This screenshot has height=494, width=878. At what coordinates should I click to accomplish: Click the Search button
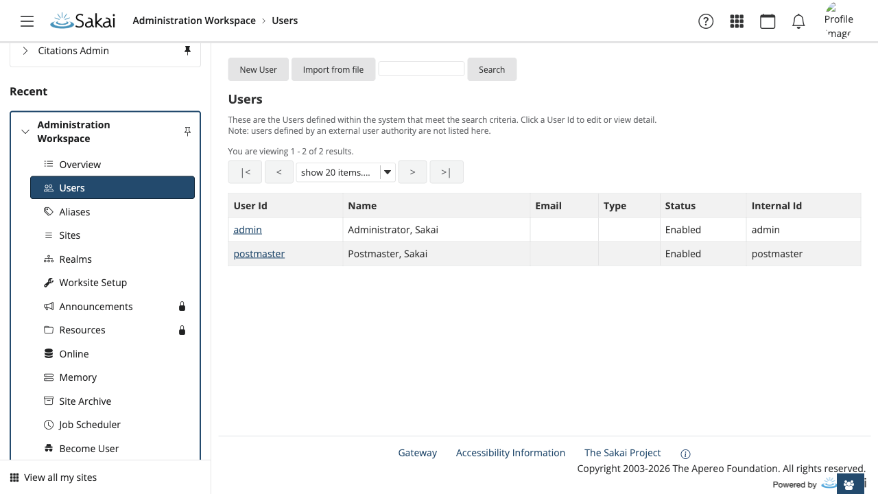(492, 69)
